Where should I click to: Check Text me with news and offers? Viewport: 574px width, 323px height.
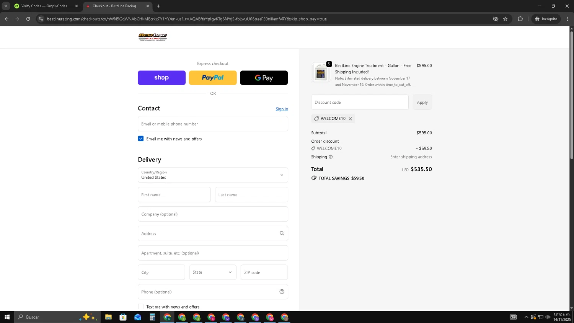pos(141,307)
